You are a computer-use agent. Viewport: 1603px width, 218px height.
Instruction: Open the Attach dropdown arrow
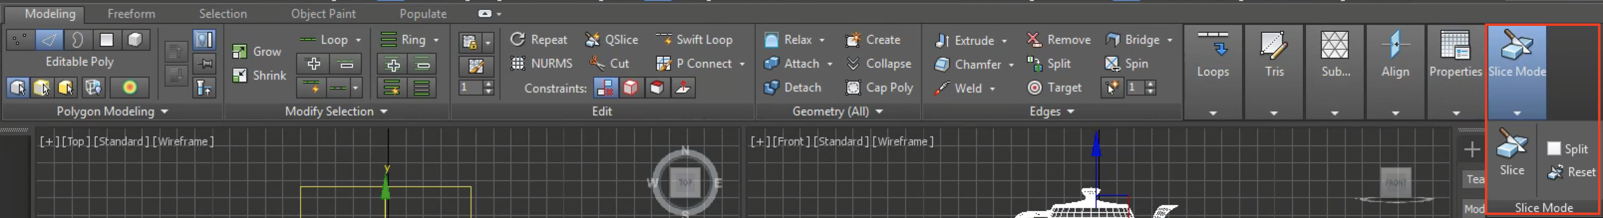tap(829, 64)
